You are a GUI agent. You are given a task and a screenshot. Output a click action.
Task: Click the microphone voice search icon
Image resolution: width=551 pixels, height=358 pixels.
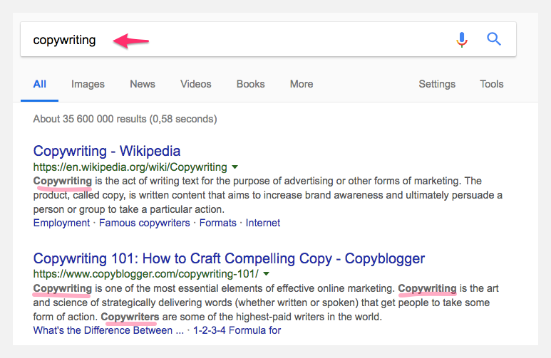(x=462, y=39)
